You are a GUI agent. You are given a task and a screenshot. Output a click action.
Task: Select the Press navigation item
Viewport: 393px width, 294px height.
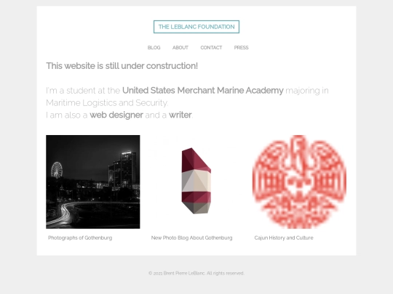coord(241,48)
